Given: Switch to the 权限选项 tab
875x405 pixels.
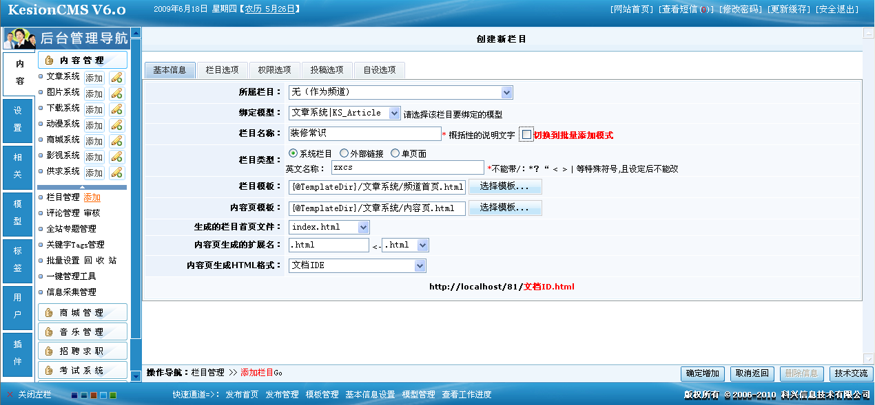Looking at the screenshot, I should (274, 70).
